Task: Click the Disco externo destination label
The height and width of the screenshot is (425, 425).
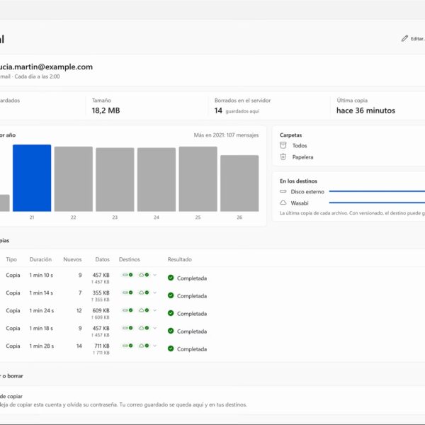Action: pyautogui.click(x=307, y=192)
